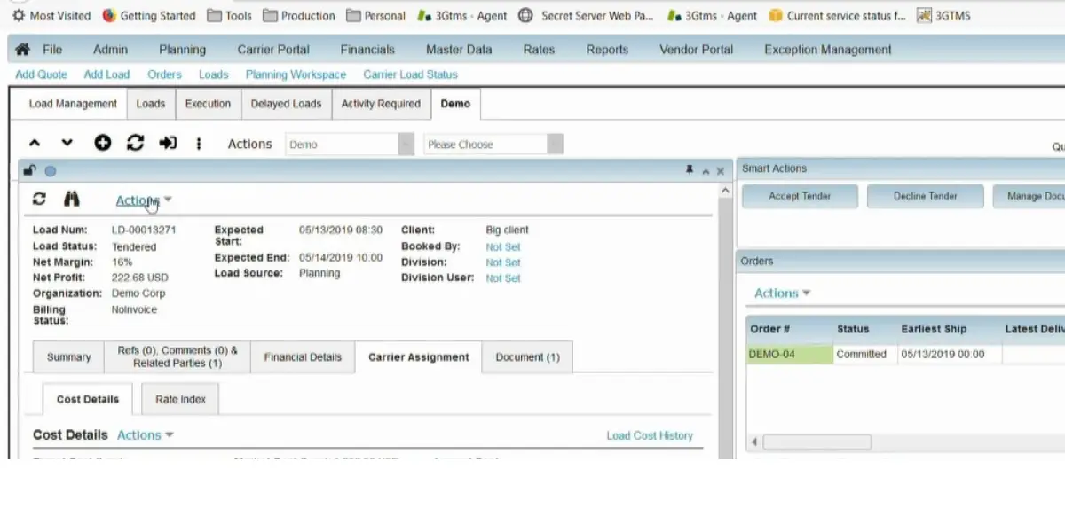1065x532 pixels.
Task: Click the up chevron in Demo toolbar
Action: point(35,143)
